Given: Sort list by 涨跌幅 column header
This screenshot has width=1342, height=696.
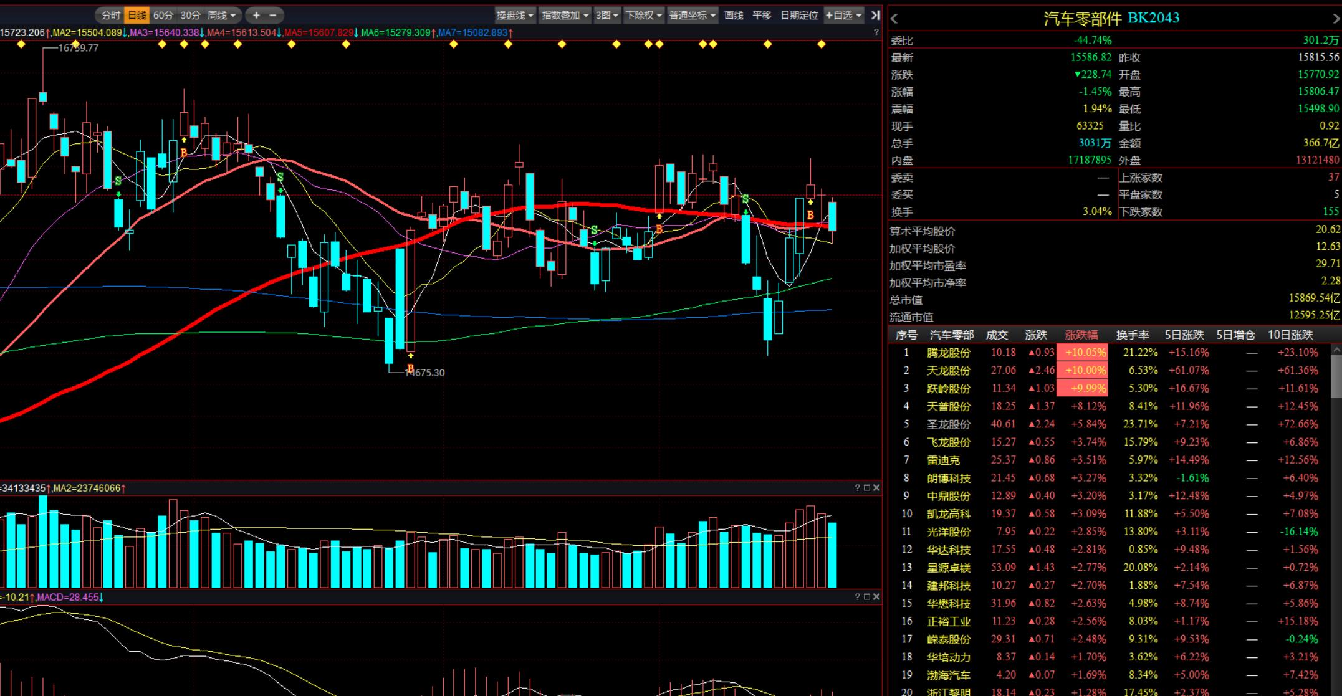Looking at the screenshot, I should click(x=1081, y=335).
